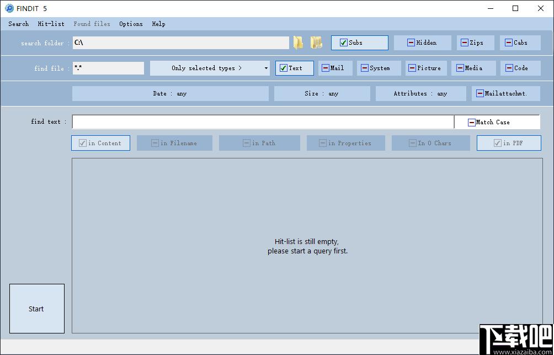554x355 pixels.
Task: Click the find text input field
Action: [263, 122]
